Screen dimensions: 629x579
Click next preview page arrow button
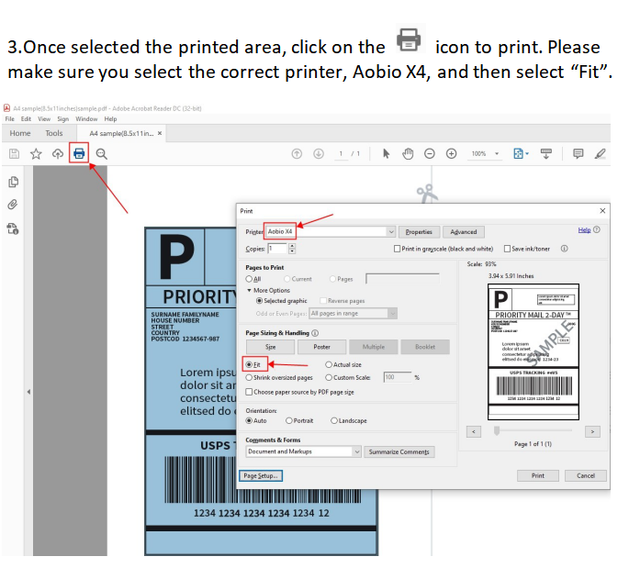(x=592, y=431)
